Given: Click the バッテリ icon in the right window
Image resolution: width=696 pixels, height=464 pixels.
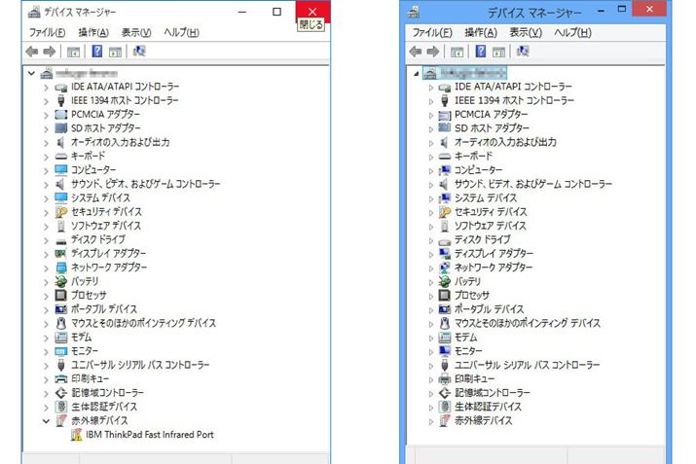Looking at the screenshot, I should click(445, 281).
